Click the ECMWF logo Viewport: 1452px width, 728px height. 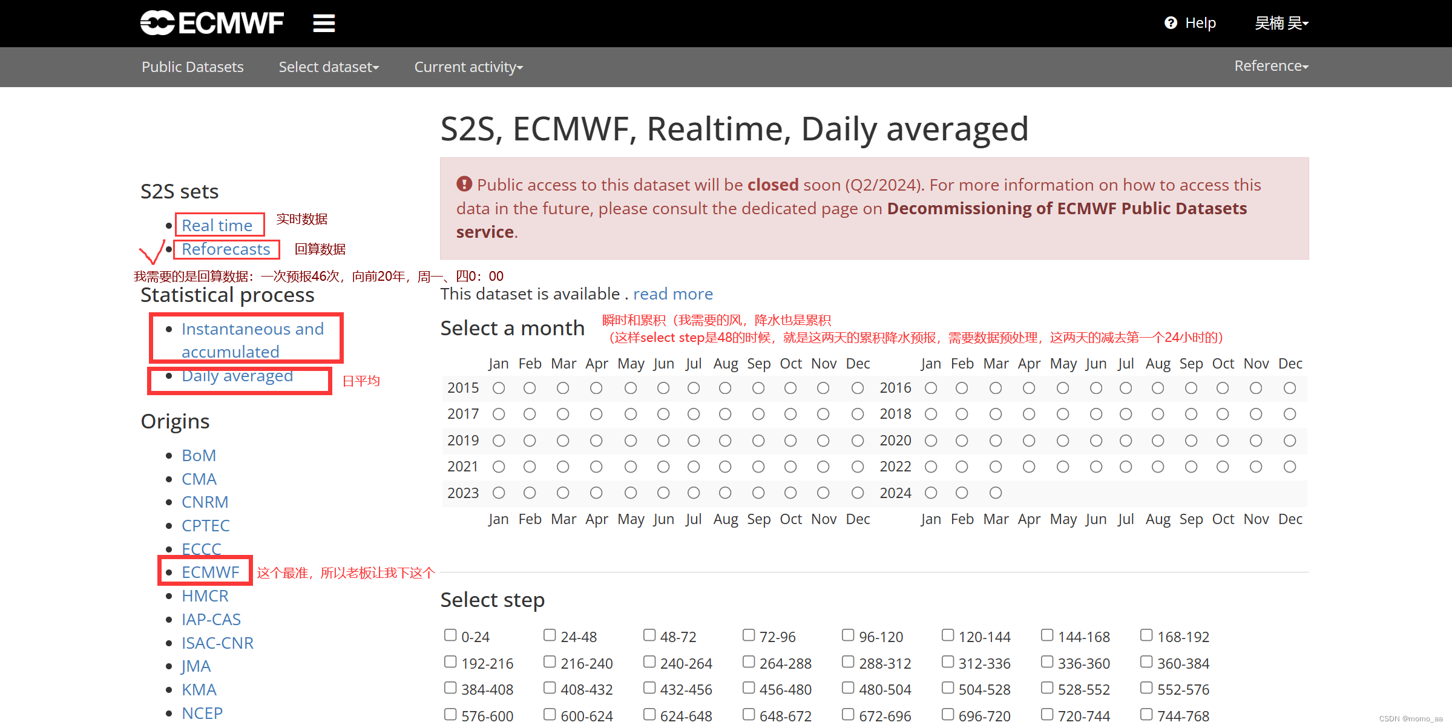coord(212,23)
